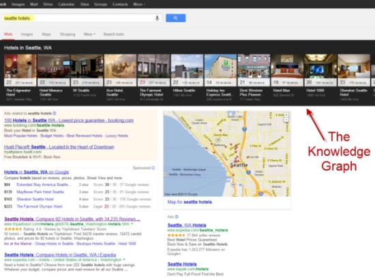Click the info icon beside Ads related to seattle hotels
375x277 pixels.
click(55, 113)
